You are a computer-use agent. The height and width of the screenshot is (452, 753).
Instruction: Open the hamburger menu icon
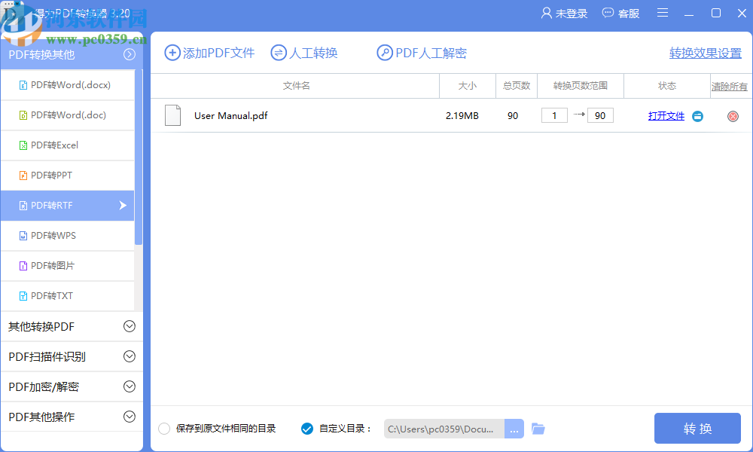pos(663,13)
